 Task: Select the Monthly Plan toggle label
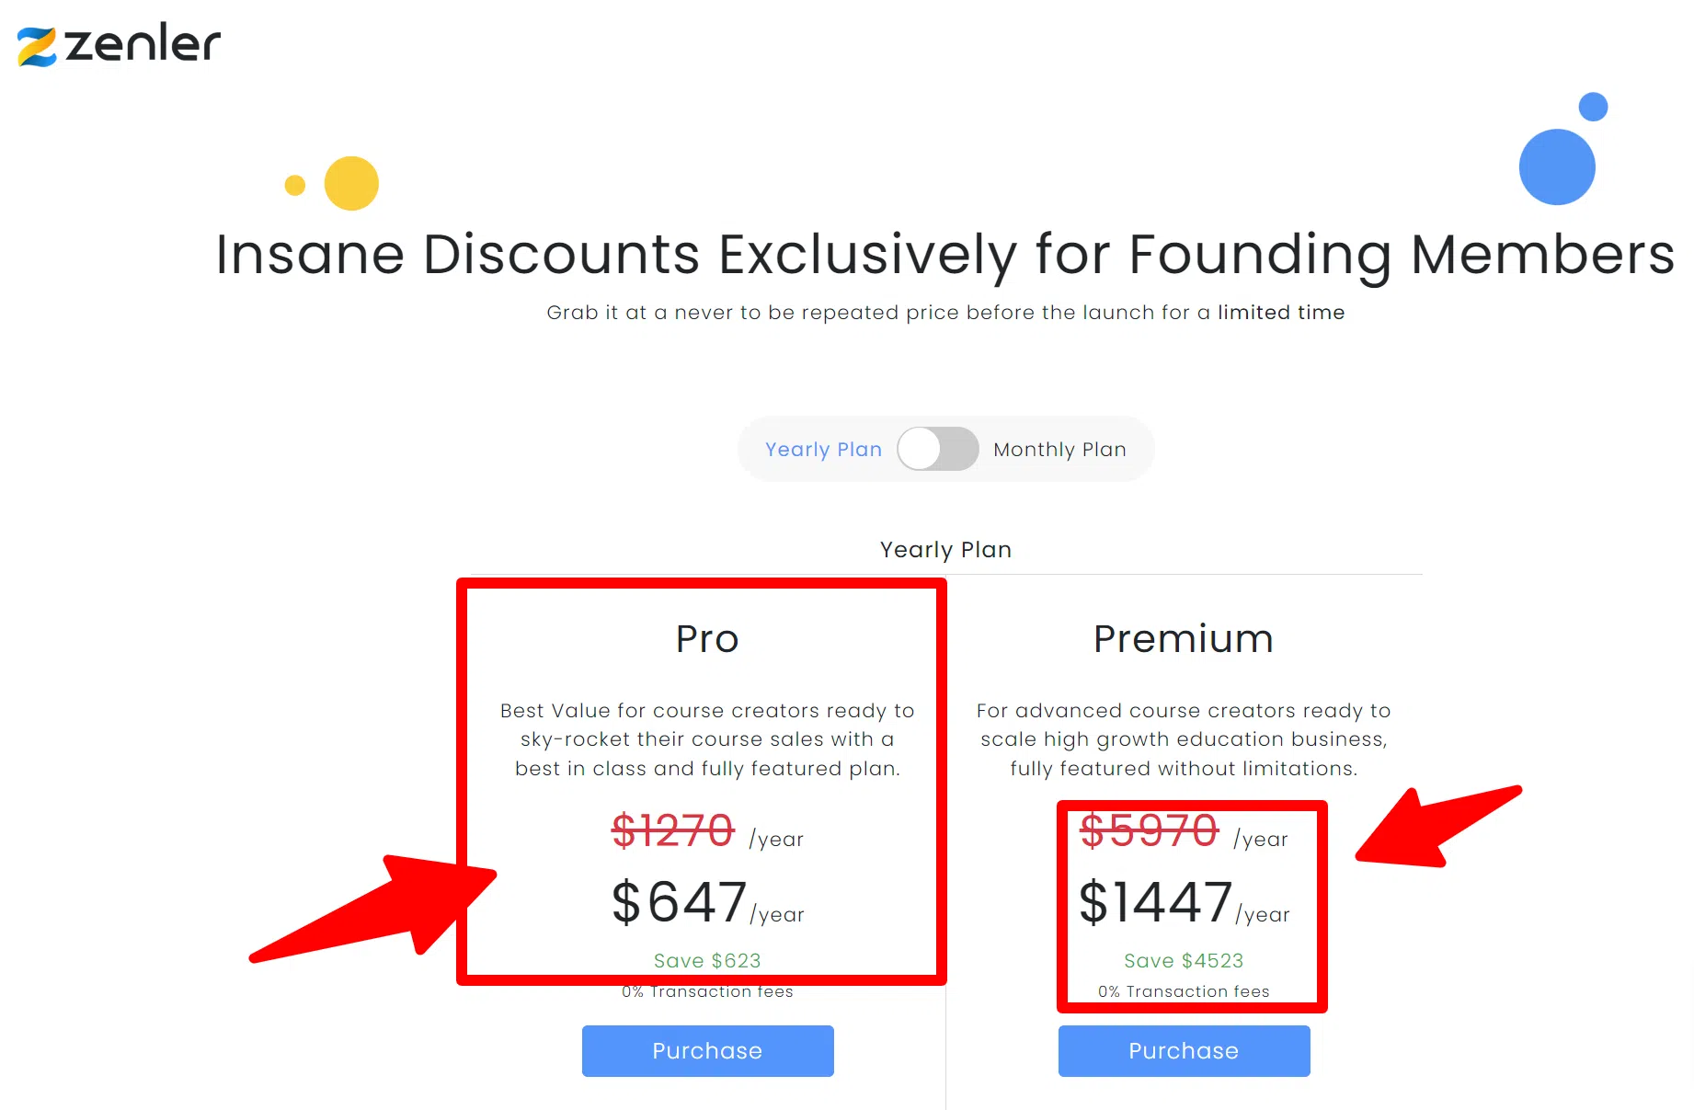1059,449
